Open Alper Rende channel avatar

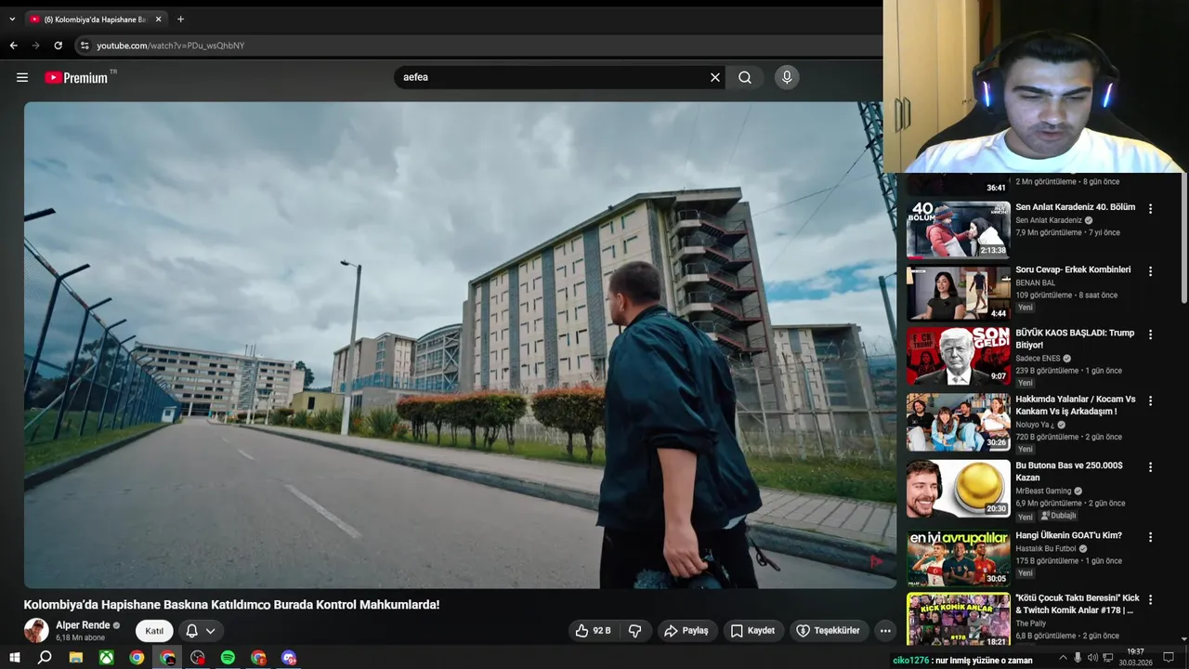tap(36, 630)
